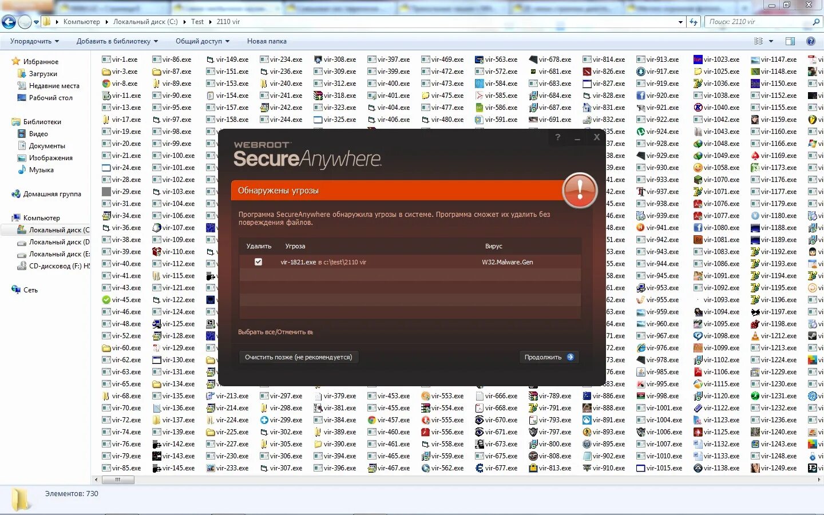The image size is (824, 515).
Task: Click the Back navigation arrow
Action: click(x=8, y=21)
